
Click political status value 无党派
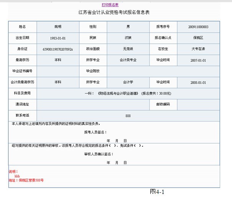[x=128, y=49]
